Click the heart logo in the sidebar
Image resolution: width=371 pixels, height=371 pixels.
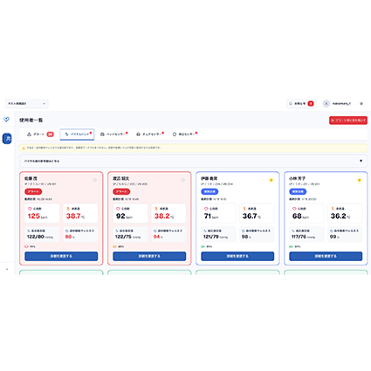tap(6, 120)
